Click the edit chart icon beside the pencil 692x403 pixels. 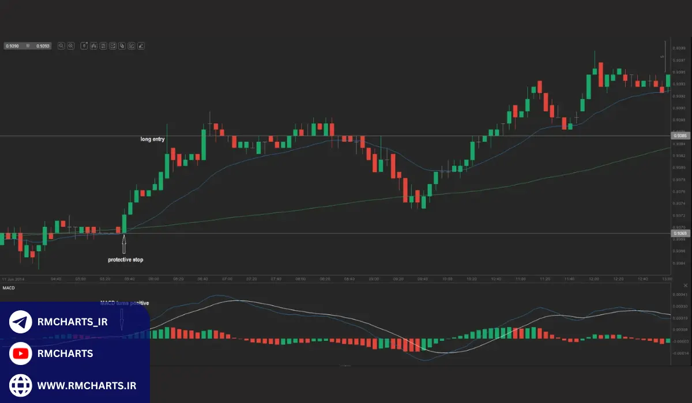point(131,45)
